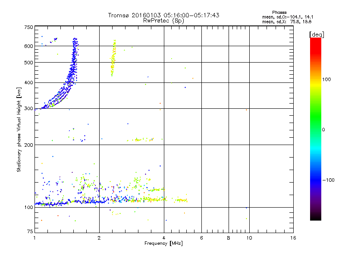The image size is (345, 259).
Task: Select the 'mean, sd,O:-104.1, 14.1' statistic line
Action: click(288, 17)
